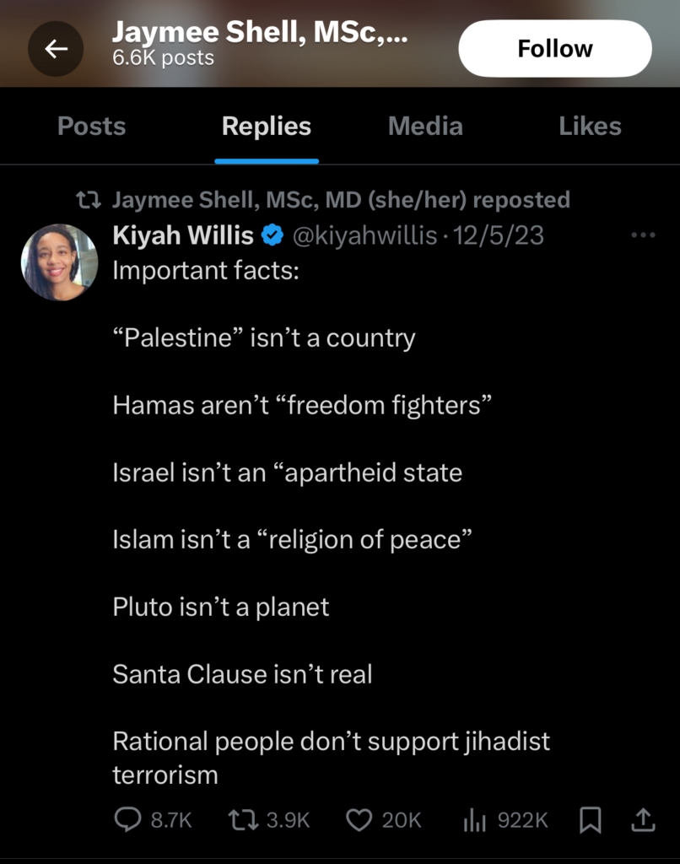Tap the back arrow
Screen dimensions: 680x864
[x=56, y=48]
